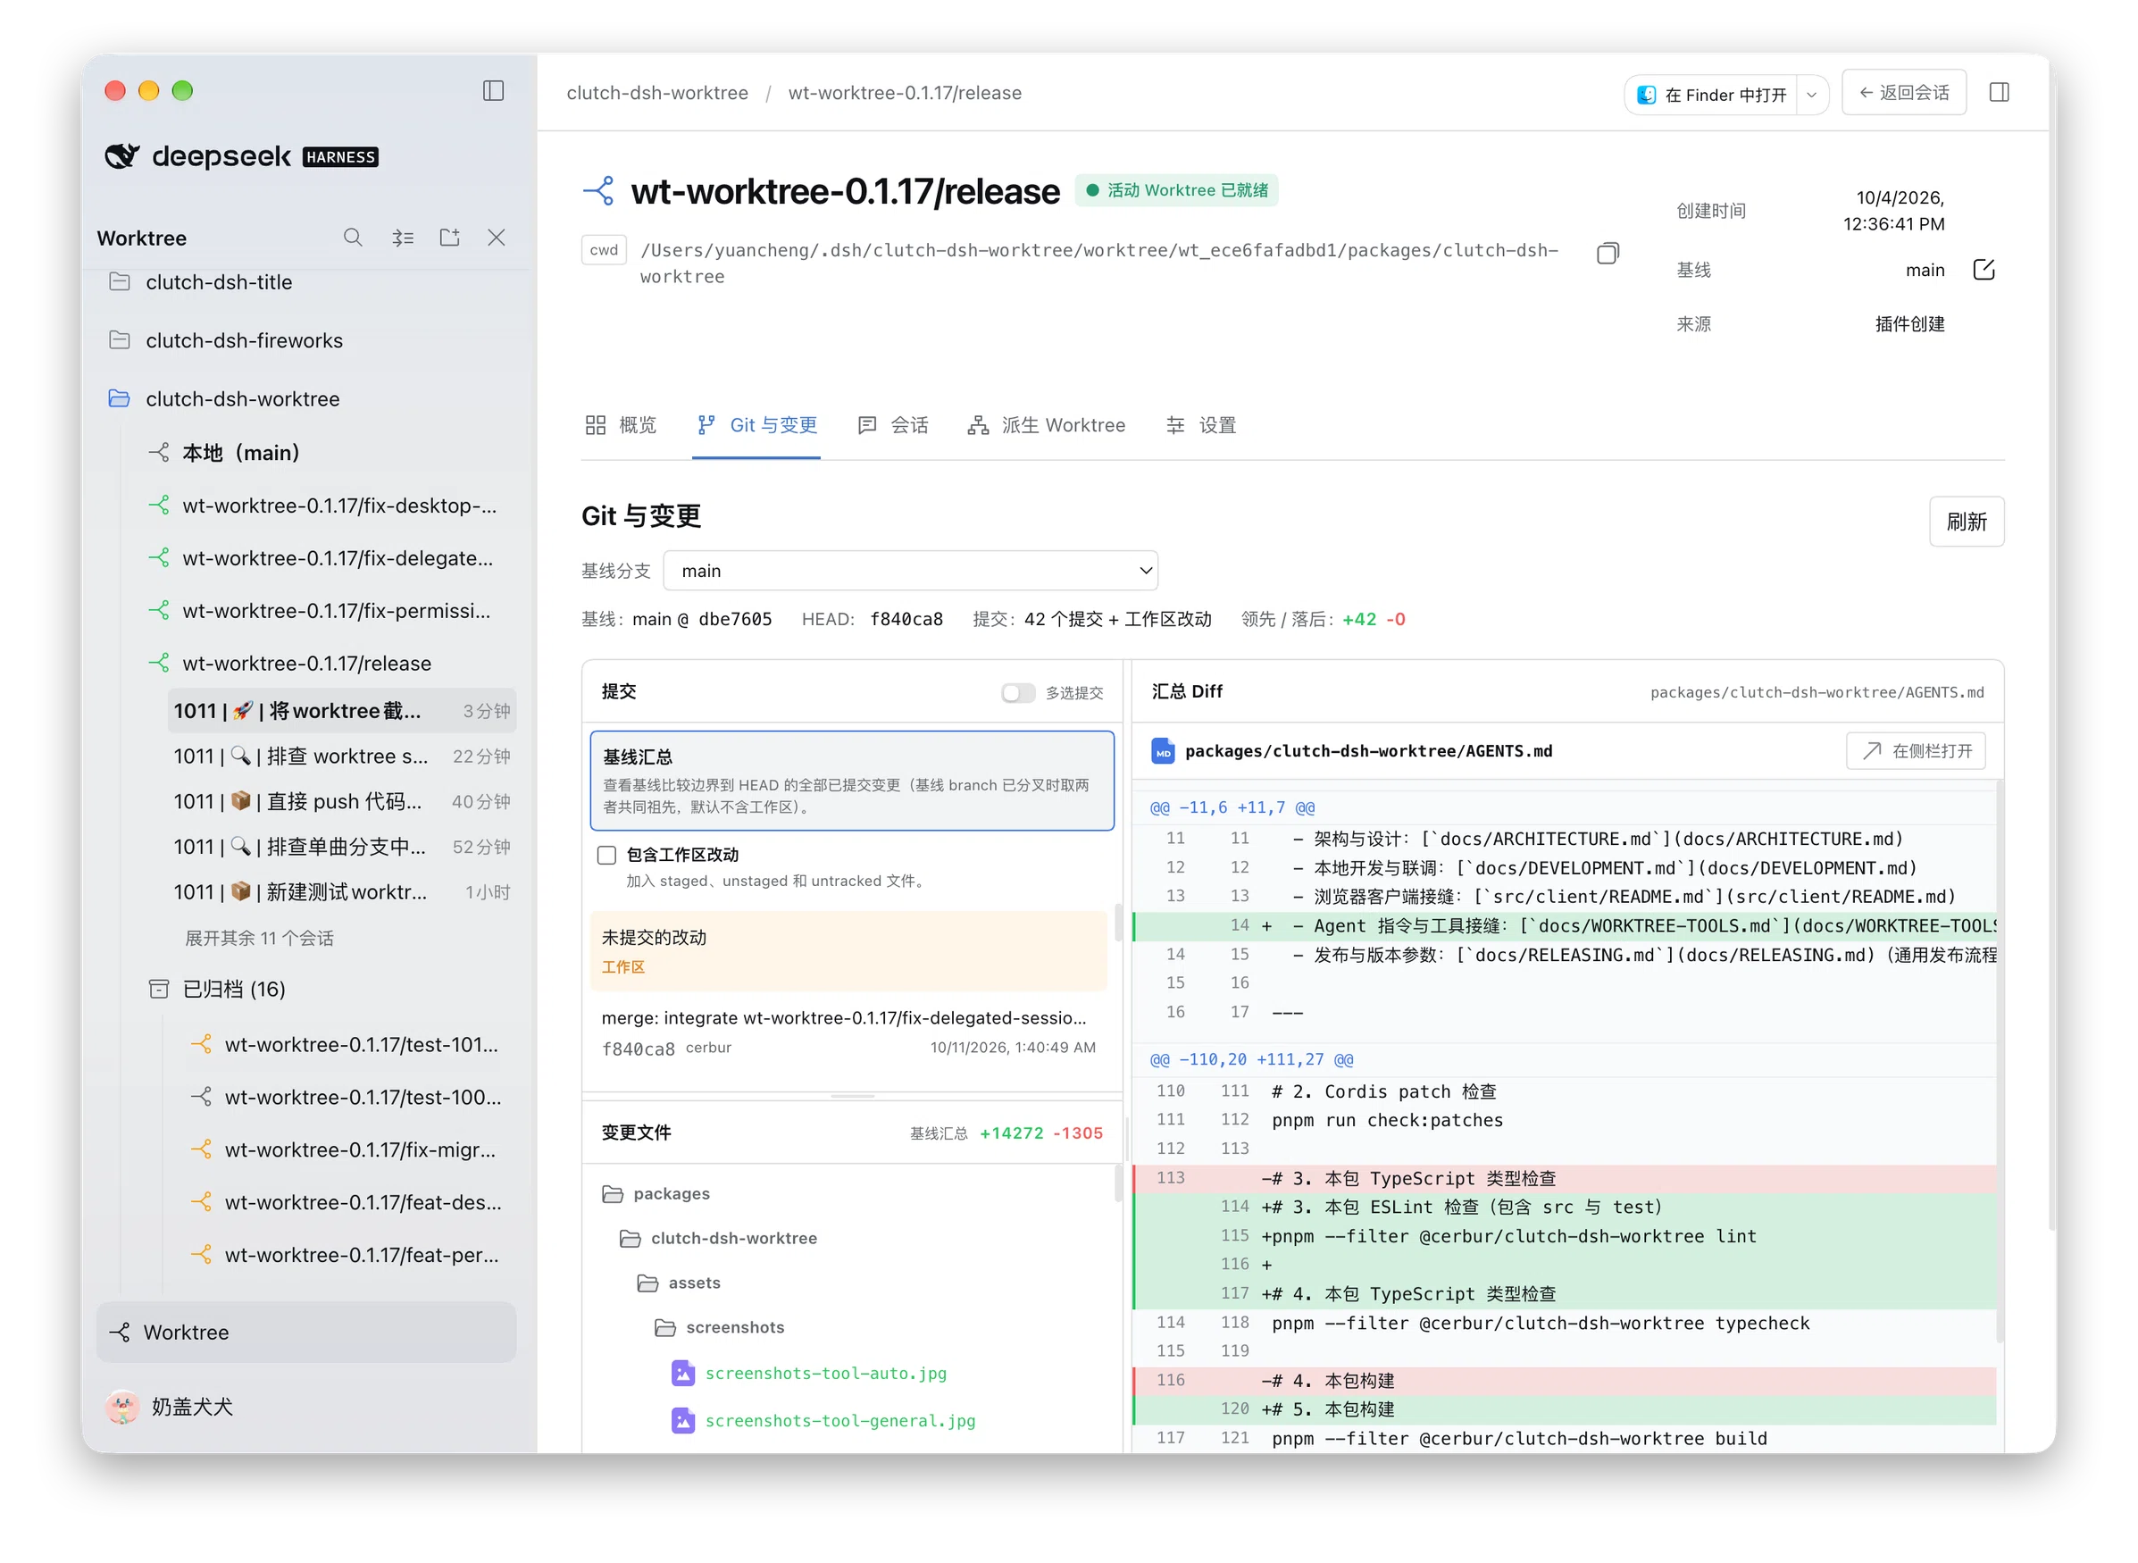Click screenshots-tool-auto.jpg image icon

[x=682, y=1373]
